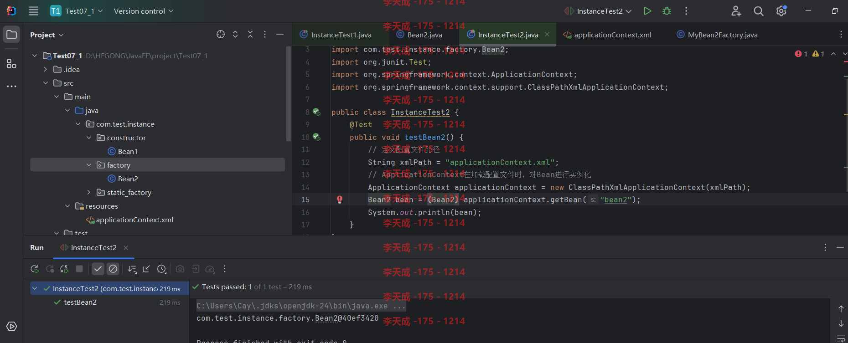The height and width of the screenshot is (343, 848).
Task: Click run gutter icon beside testBean2 method
Action: pos(317,137)
